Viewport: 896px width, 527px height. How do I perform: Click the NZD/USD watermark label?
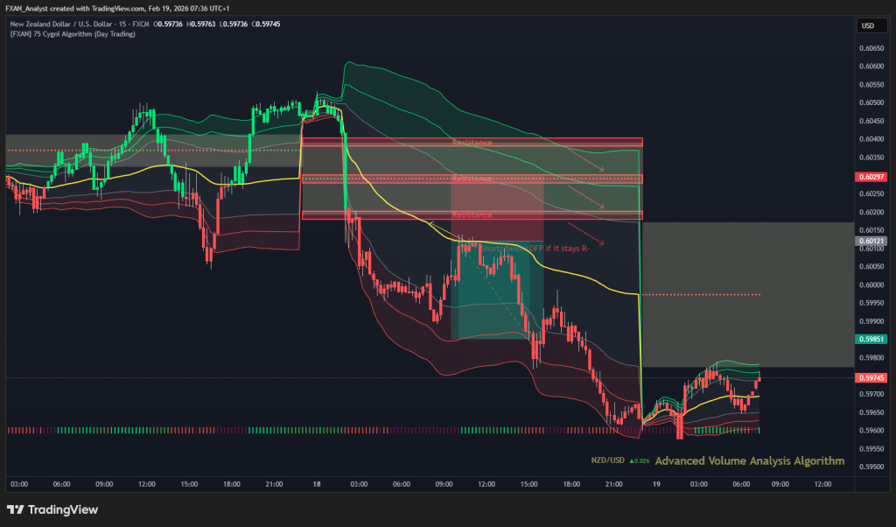pyautogui.click(x=608, y=460)
